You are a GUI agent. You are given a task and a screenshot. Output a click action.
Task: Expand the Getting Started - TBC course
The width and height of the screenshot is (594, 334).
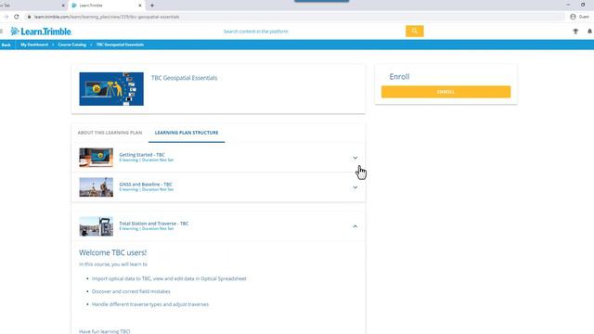[355, 158]
